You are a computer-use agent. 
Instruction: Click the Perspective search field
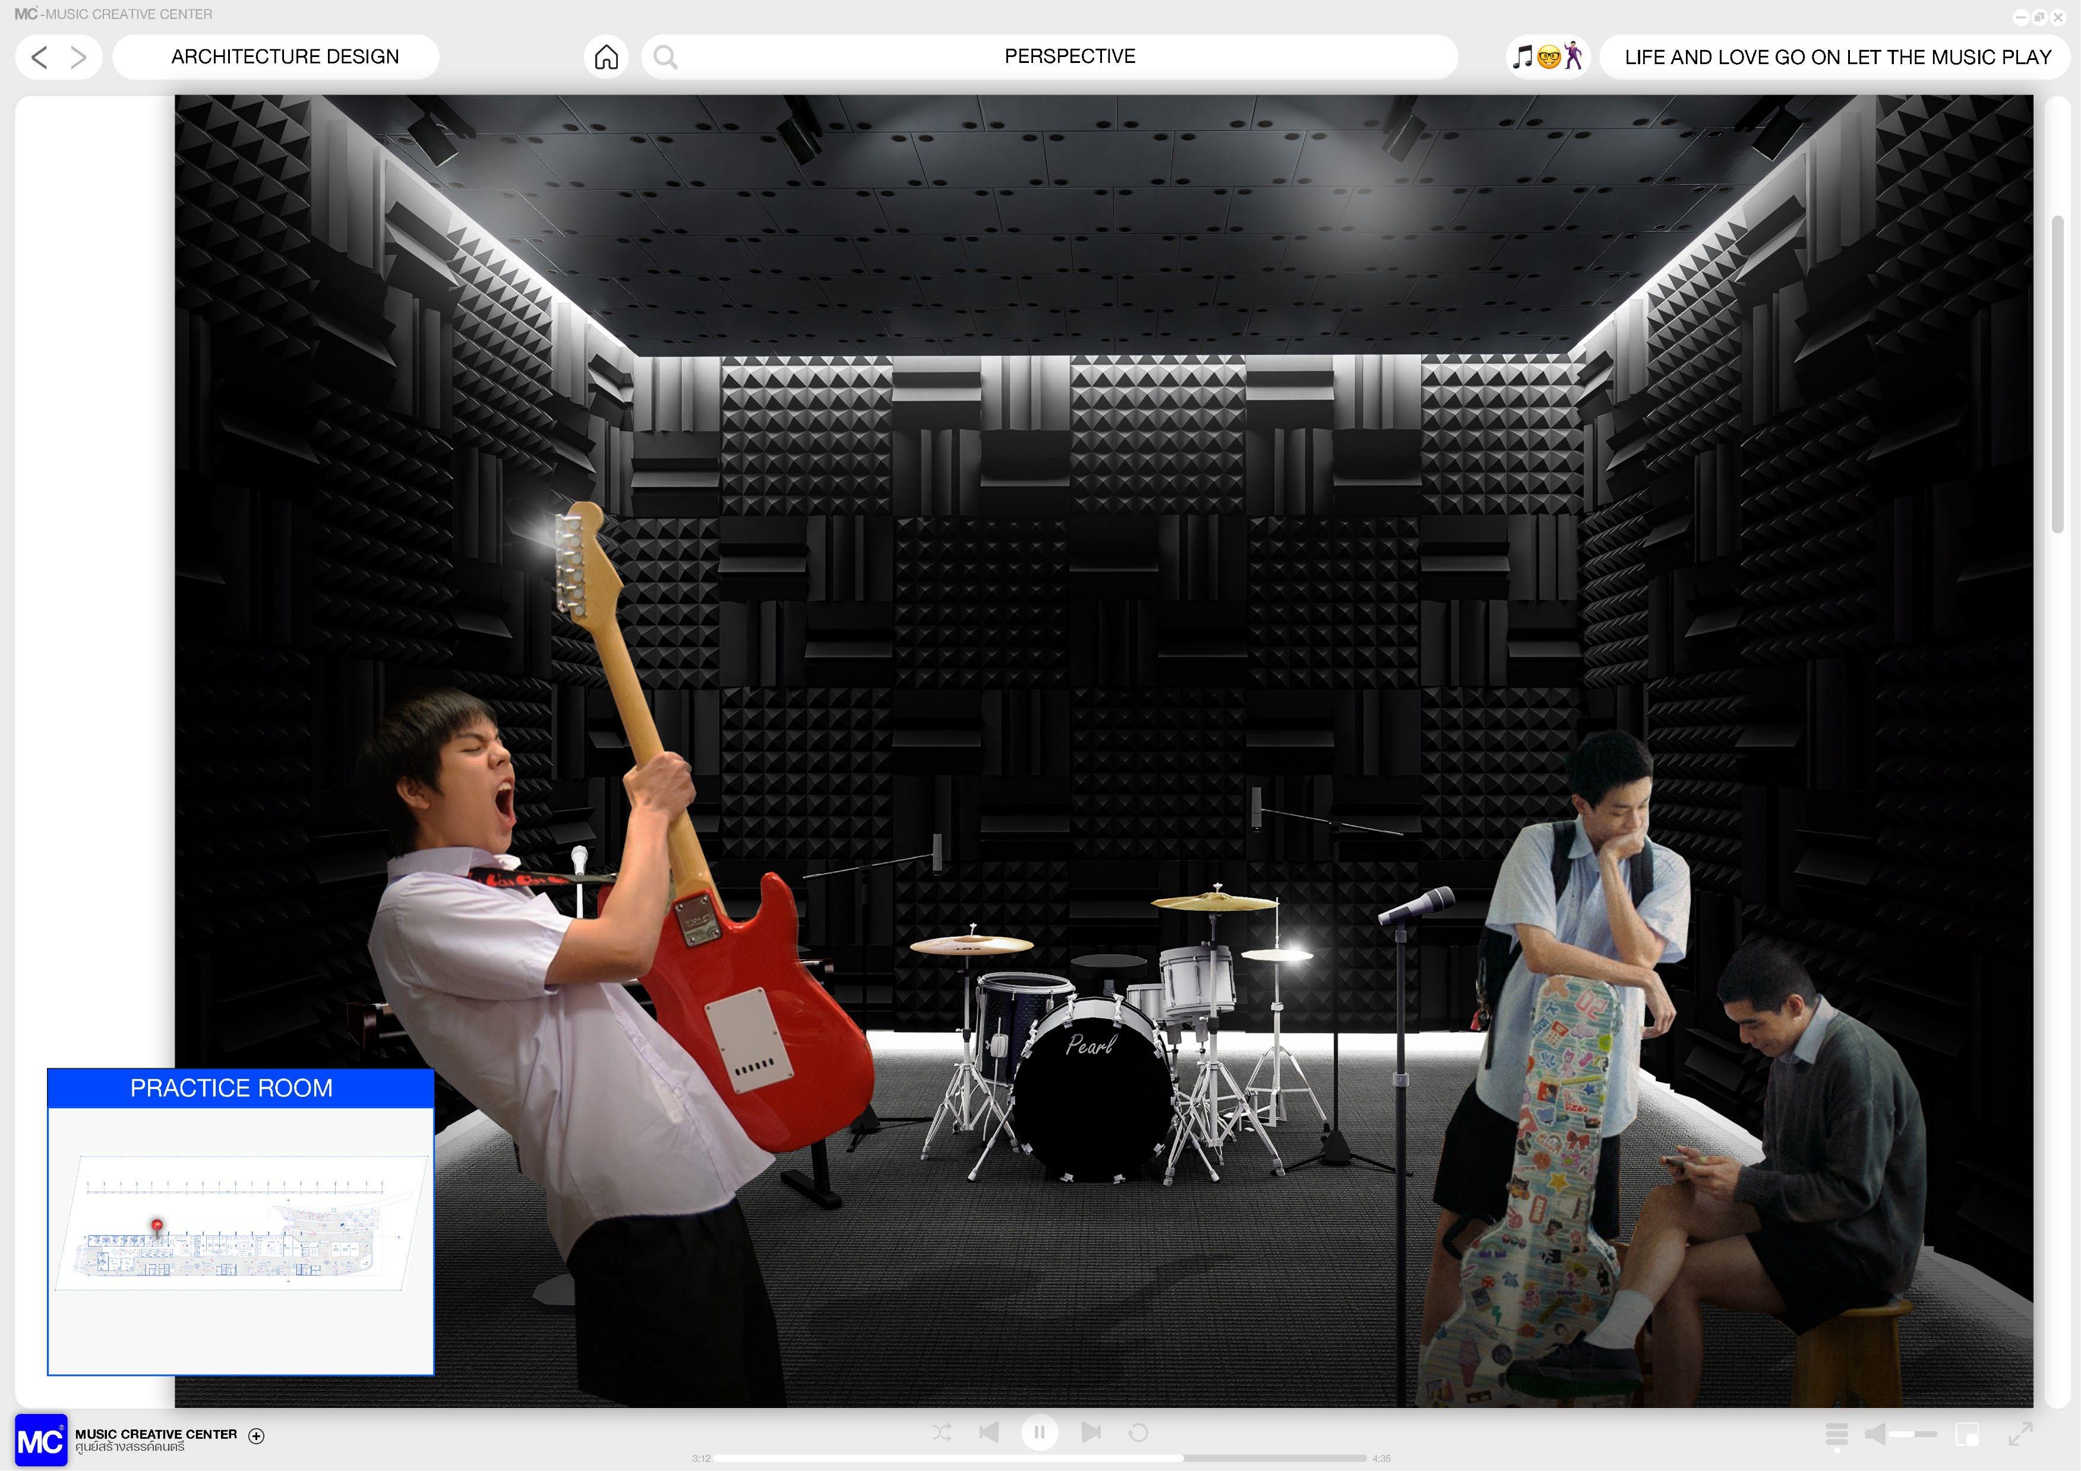point(1069,57)
